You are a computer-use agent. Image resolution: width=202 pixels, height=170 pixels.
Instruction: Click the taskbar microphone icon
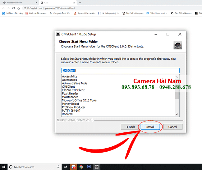point(58,167)
